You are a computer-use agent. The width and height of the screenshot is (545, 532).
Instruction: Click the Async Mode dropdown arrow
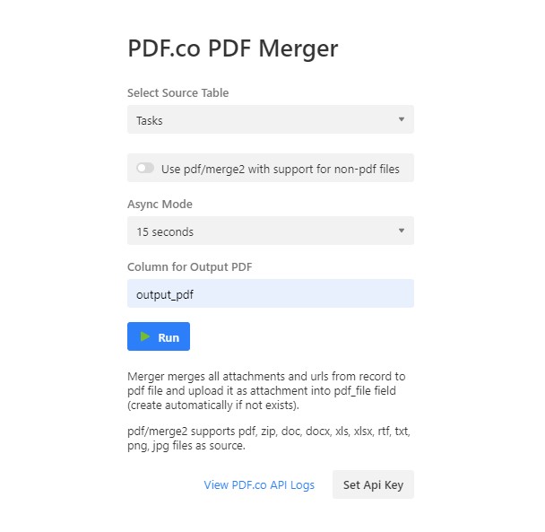coord(402,231)
